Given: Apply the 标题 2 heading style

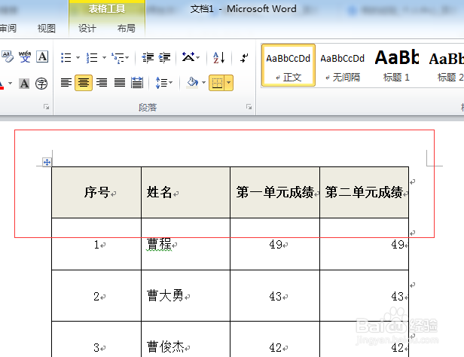Looking at the screenshot, I should 447,66.
